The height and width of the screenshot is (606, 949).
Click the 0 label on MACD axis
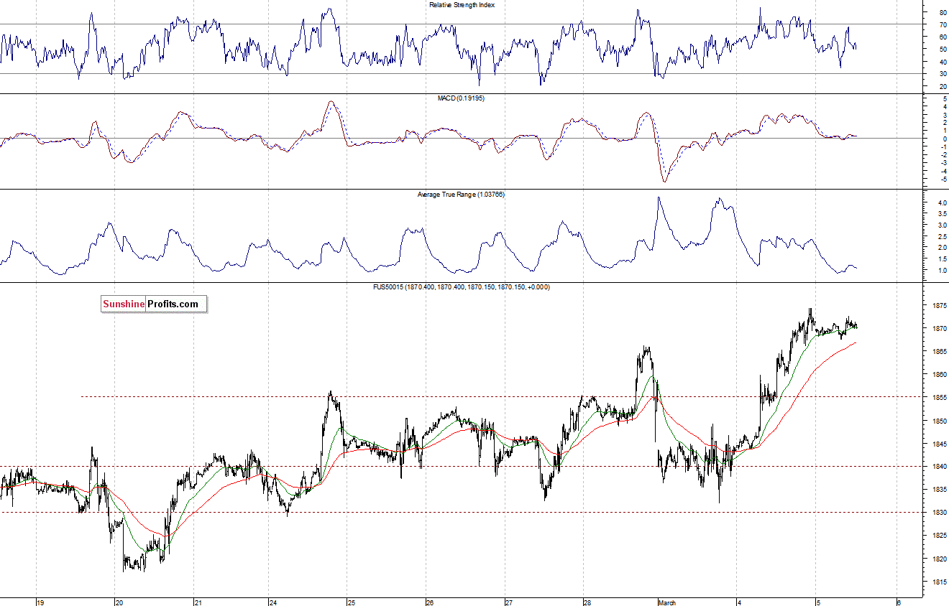pos(944,139)
